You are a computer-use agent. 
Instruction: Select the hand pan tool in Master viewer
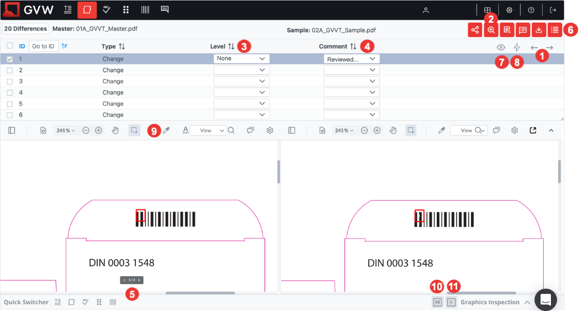tap(116, 131)
